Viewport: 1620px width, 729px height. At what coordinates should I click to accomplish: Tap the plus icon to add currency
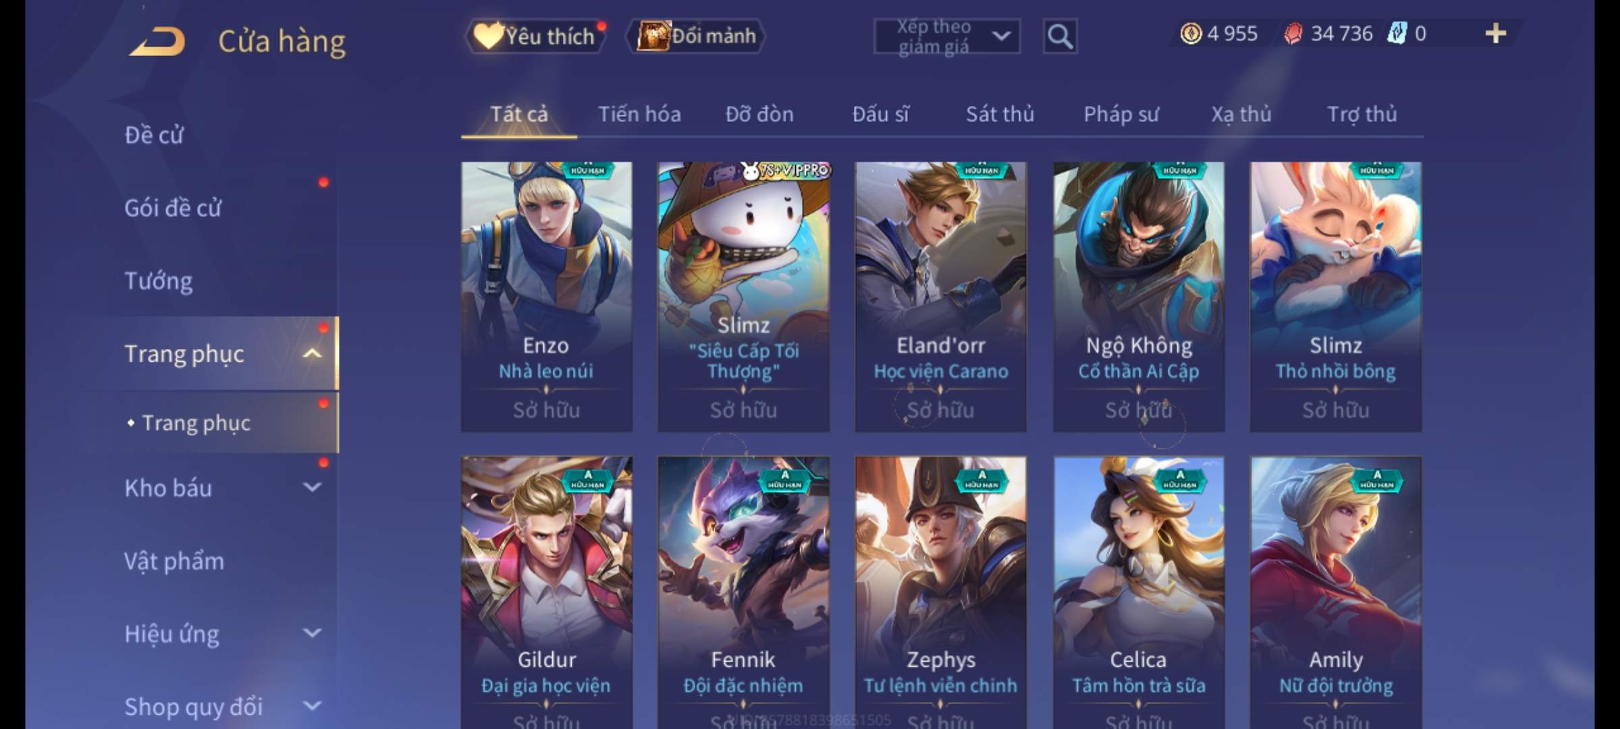1496,33
